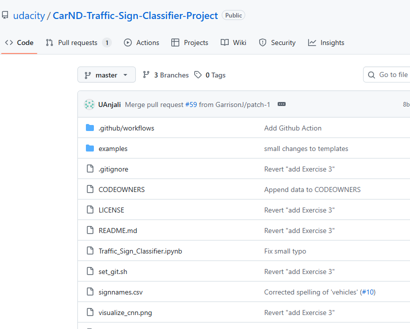Go to the Insights tab
410x329 pixels.
click(326, 42)
